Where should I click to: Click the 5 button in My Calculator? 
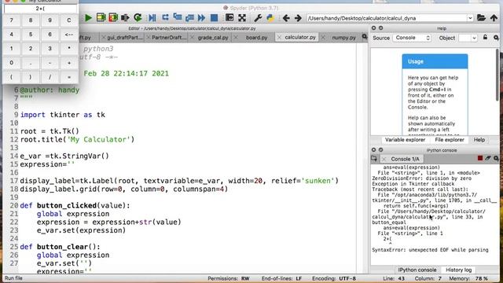[x=31, y=35]
